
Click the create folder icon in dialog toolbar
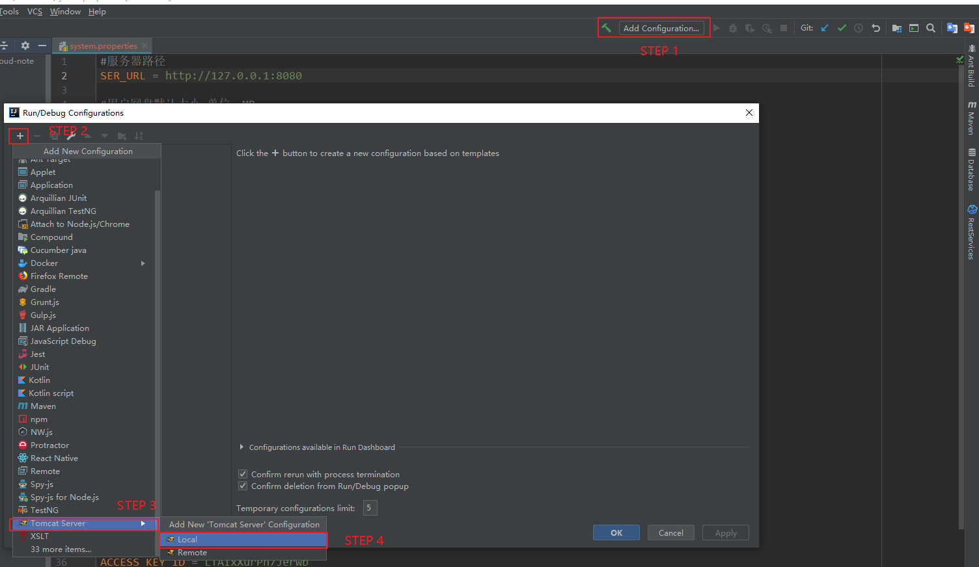(122, 136)
